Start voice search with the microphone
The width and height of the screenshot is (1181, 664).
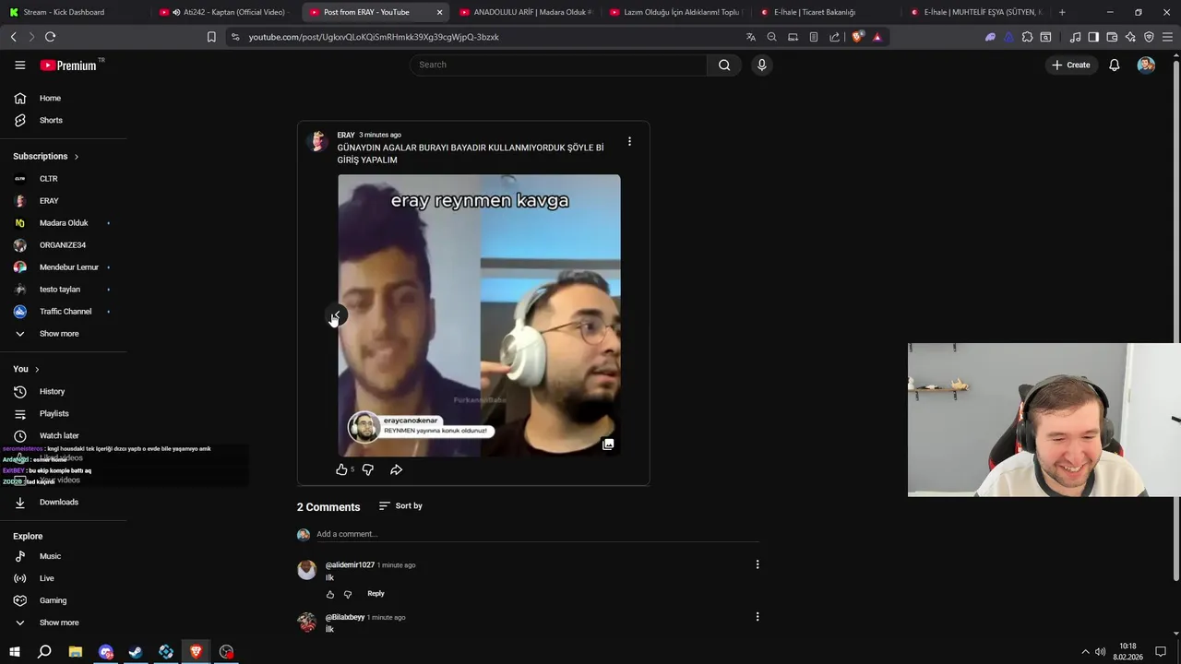click(761, 65)
